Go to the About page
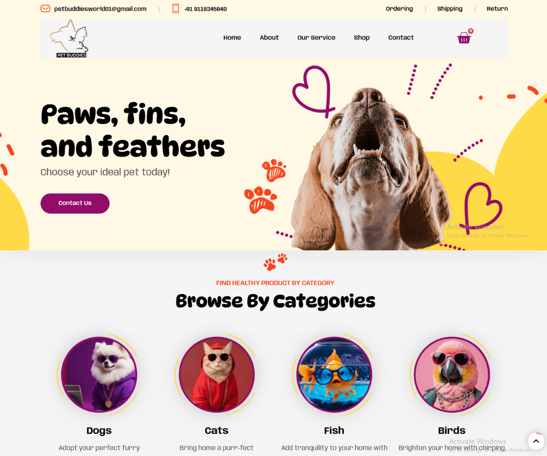 269,38
